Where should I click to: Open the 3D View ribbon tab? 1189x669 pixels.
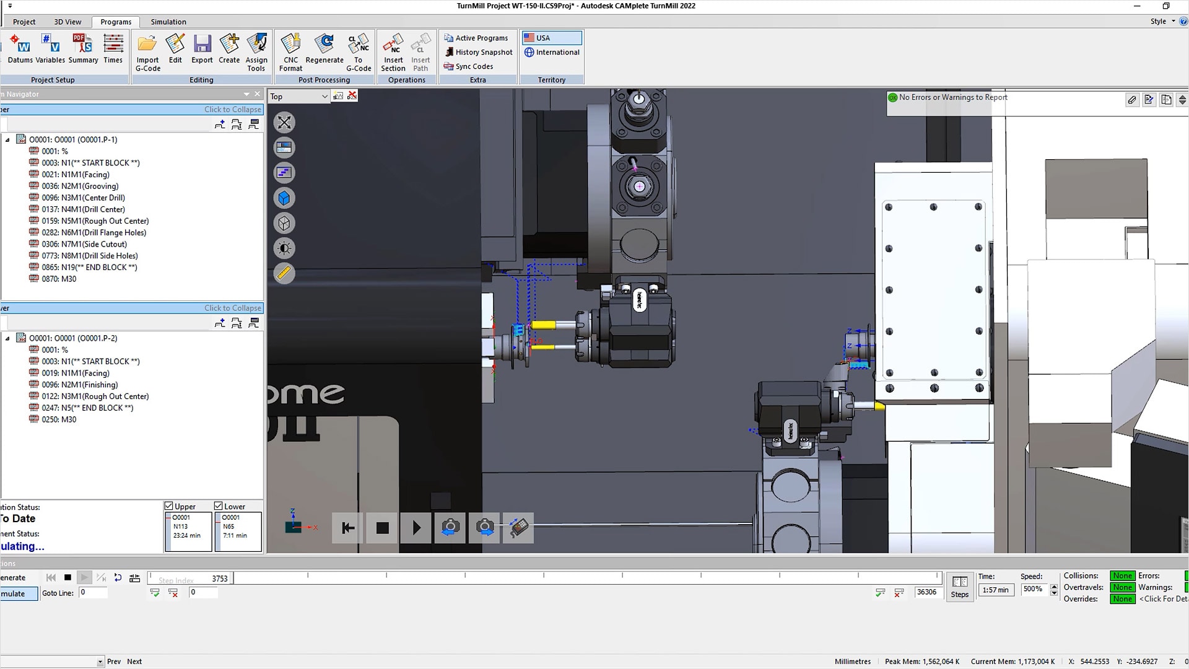pos(68,22)
